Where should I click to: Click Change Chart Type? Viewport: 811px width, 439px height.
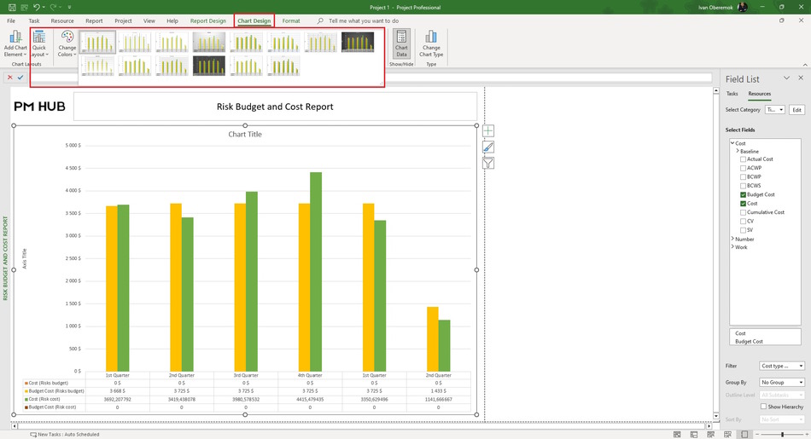click(431, 43)
